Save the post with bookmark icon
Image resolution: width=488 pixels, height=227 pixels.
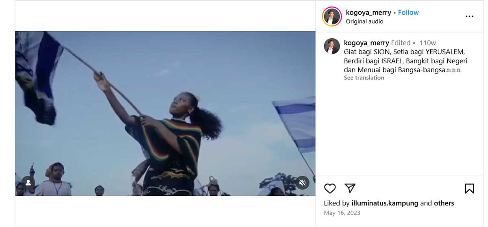click(469, 188)
